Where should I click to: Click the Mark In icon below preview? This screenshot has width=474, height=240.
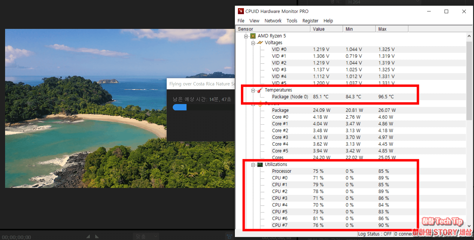88,236
